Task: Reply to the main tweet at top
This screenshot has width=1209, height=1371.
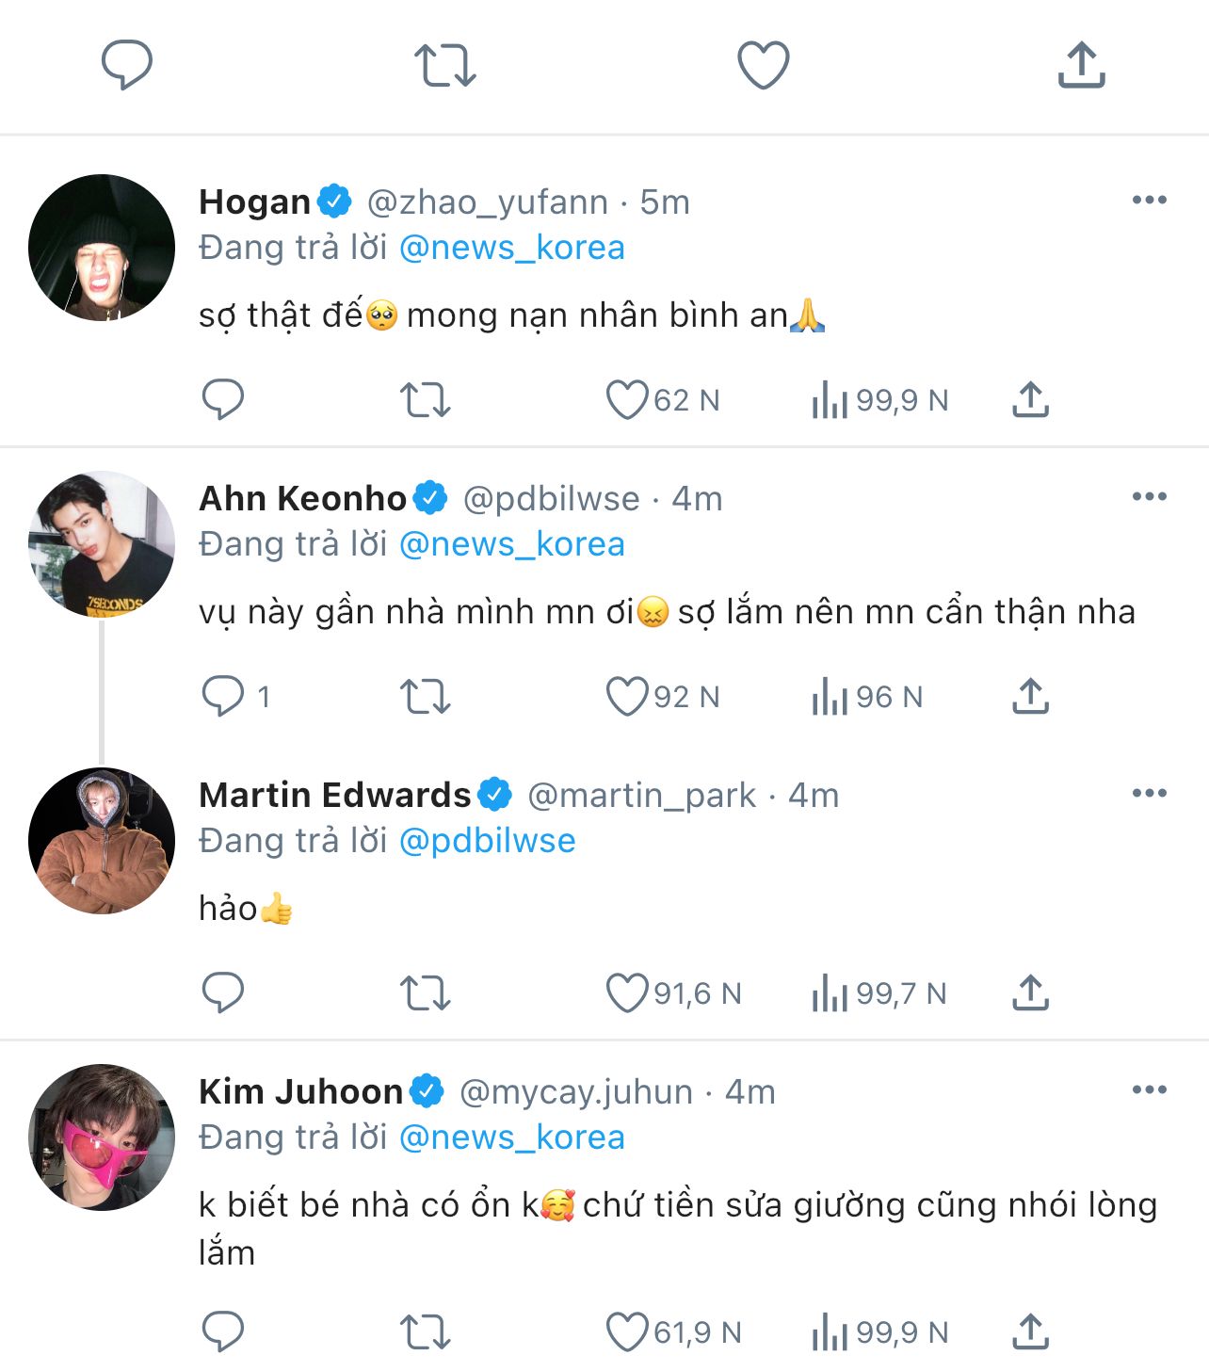Action: (x=127, y=64)
